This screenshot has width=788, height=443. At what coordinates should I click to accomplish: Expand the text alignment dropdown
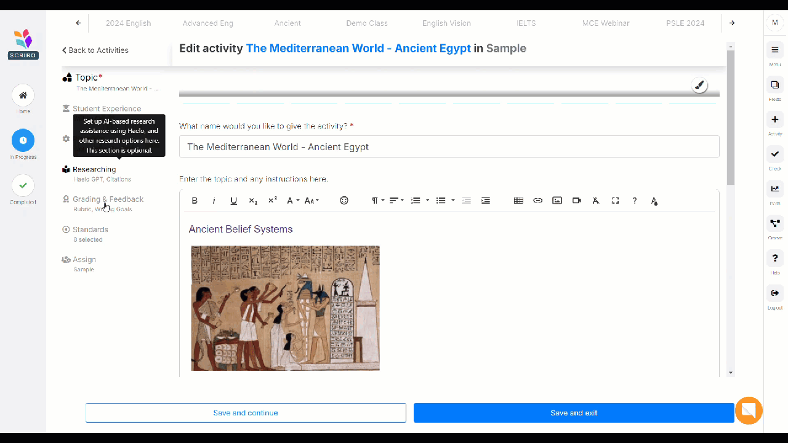coord(396,201)
